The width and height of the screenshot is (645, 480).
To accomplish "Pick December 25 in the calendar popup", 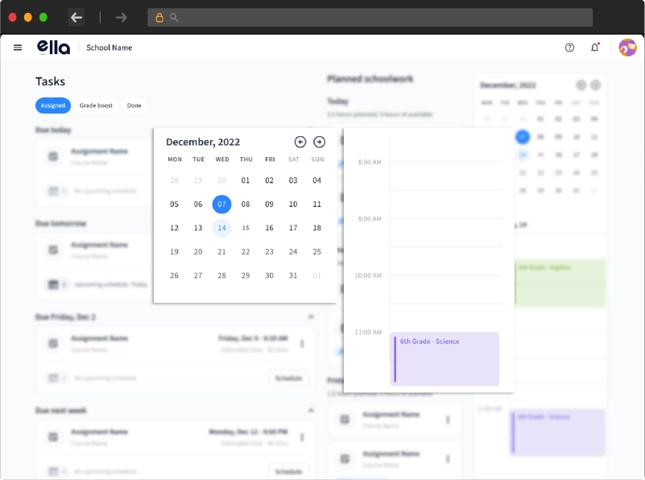I will click(316, 252).
